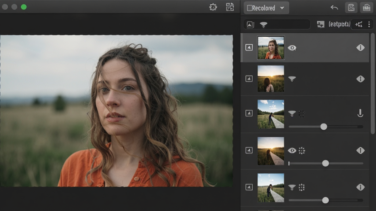
Task: Click the save document icon near undo arrow
Action: pyautogui.click(x=351, y=8)
